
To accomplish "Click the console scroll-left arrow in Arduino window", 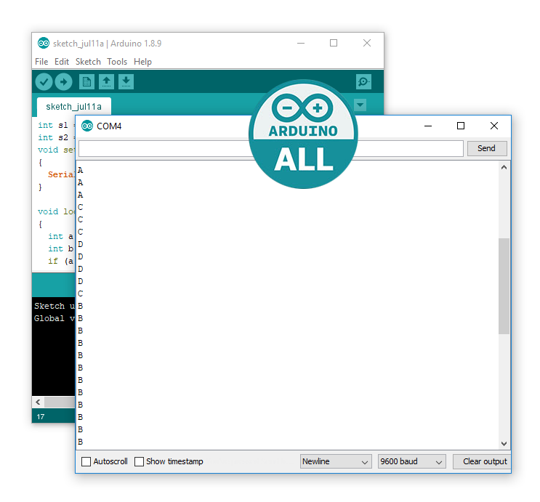I will pyautogui.click(x=38, y=402).
